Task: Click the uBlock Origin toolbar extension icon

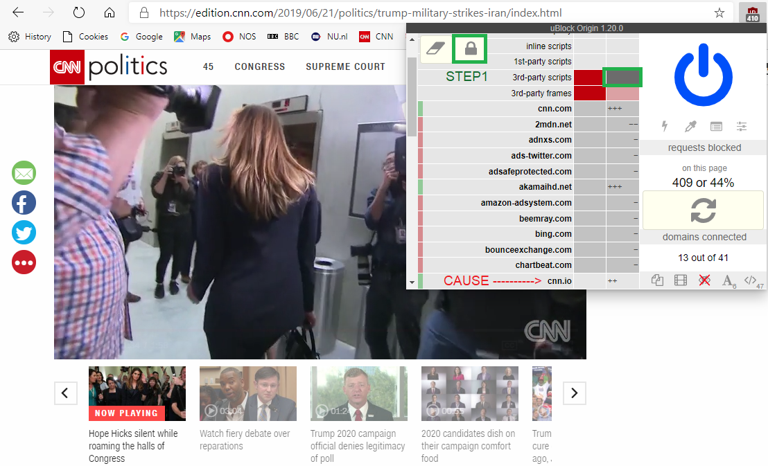Action: [752, 13]
